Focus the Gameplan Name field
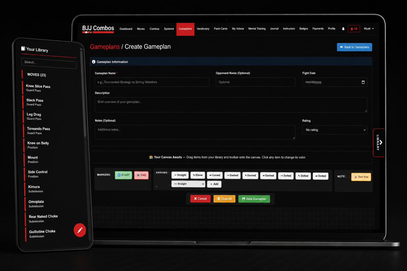This screenshot has height=271, width=407. point(152,82)
